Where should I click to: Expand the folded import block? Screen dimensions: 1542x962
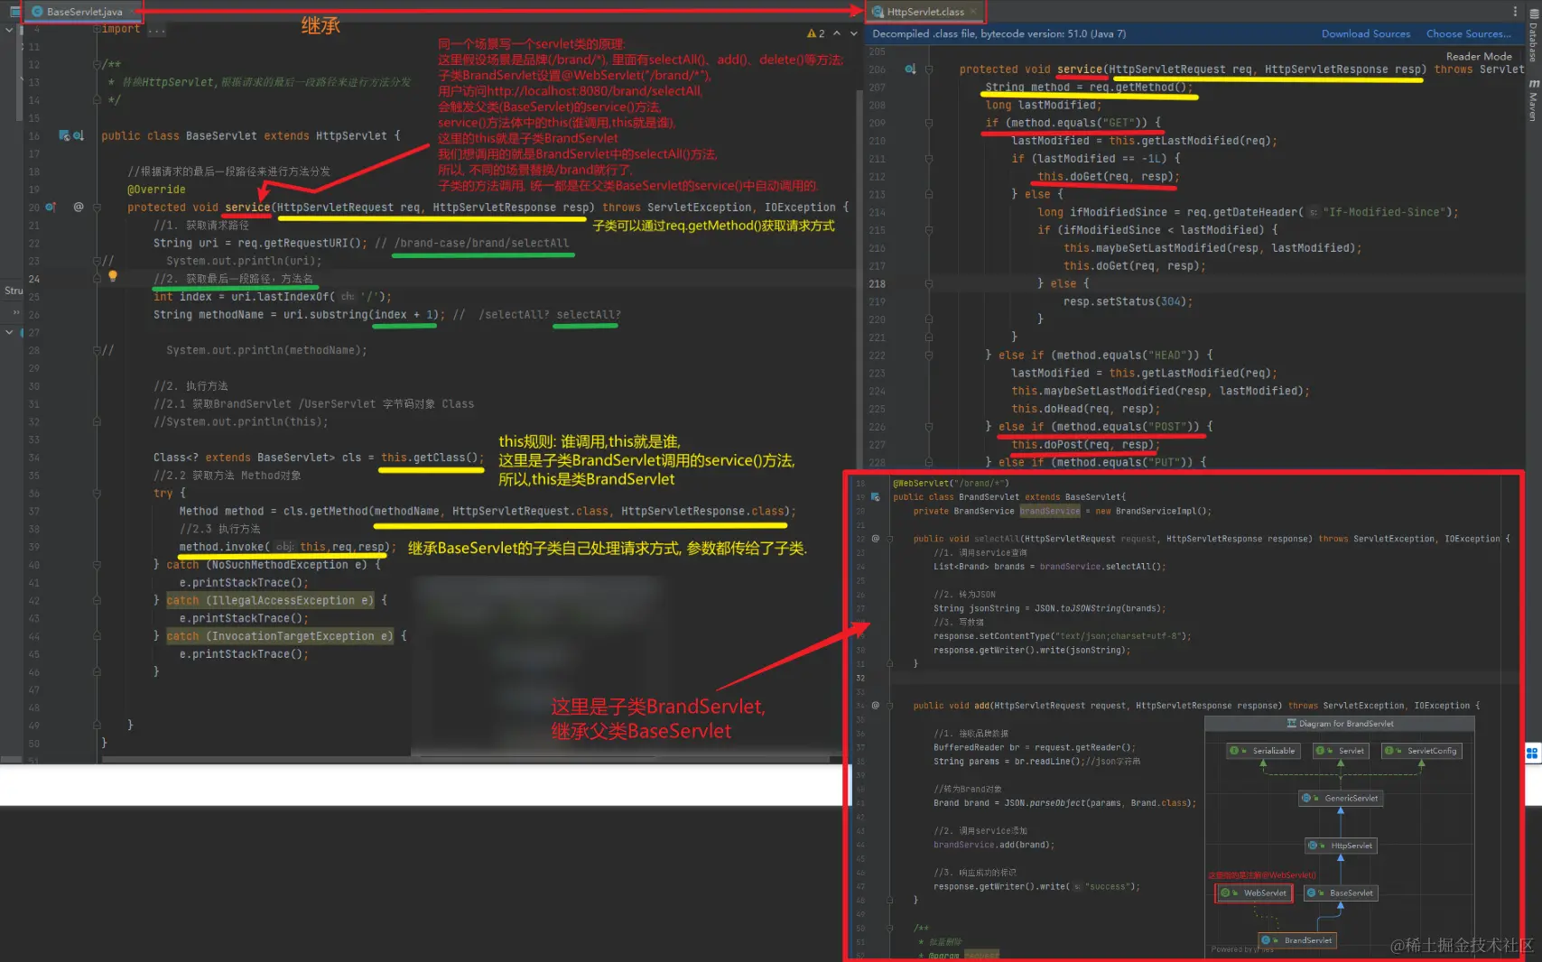click(x=97, y=29)
